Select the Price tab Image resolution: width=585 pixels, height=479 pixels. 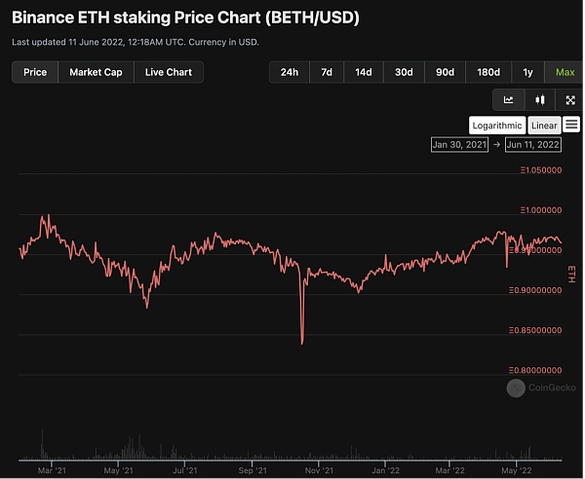point(35,72)
